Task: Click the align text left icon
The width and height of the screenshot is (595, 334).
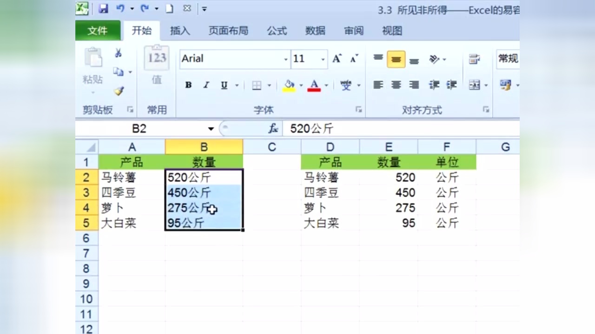Action: point(378,85)
